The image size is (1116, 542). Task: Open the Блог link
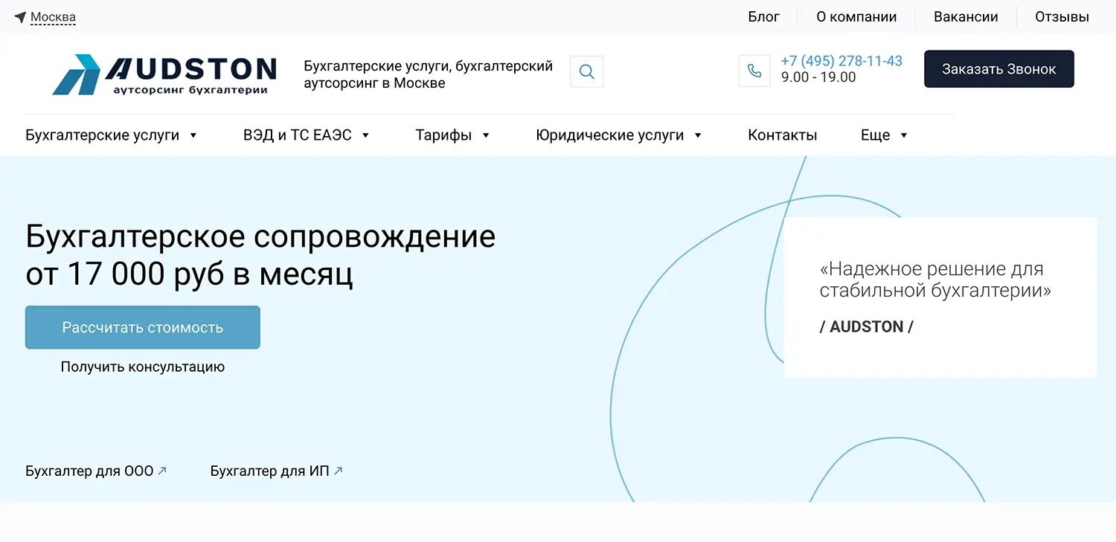click(x=763, y=16)
